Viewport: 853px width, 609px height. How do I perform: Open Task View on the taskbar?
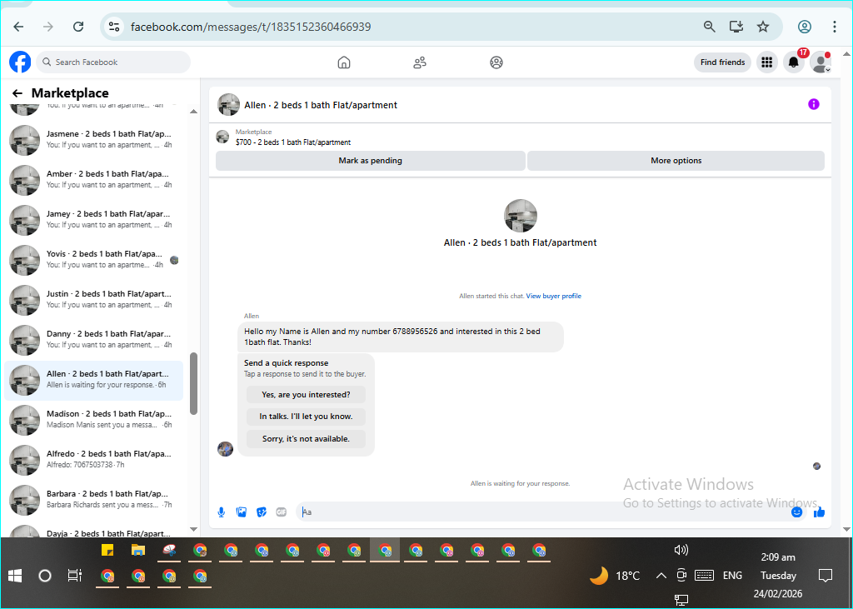(x=74, y=575)
